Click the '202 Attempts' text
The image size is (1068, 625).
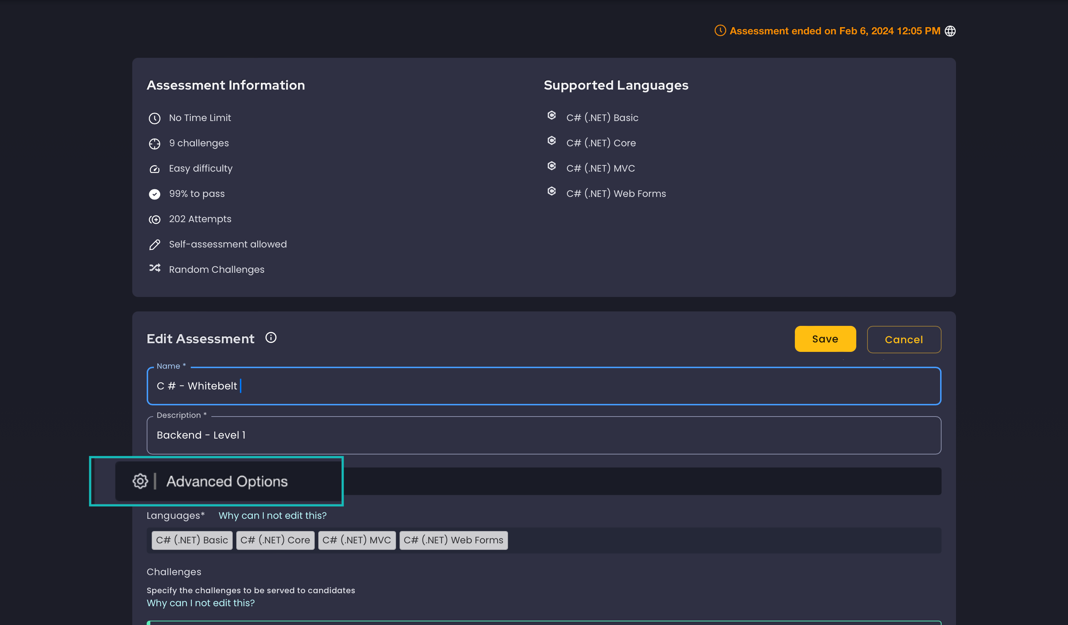pos(201,219)
